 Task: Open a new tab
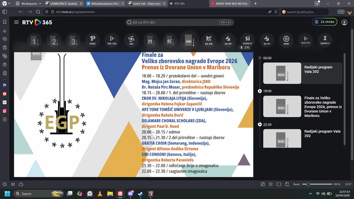(255, 4)
